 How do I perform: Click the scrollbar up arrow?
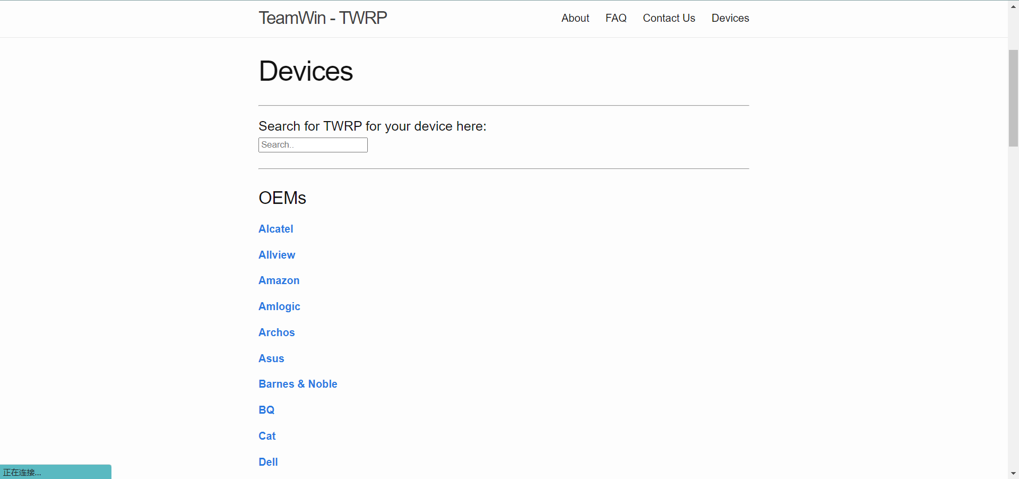(1013, 6)
